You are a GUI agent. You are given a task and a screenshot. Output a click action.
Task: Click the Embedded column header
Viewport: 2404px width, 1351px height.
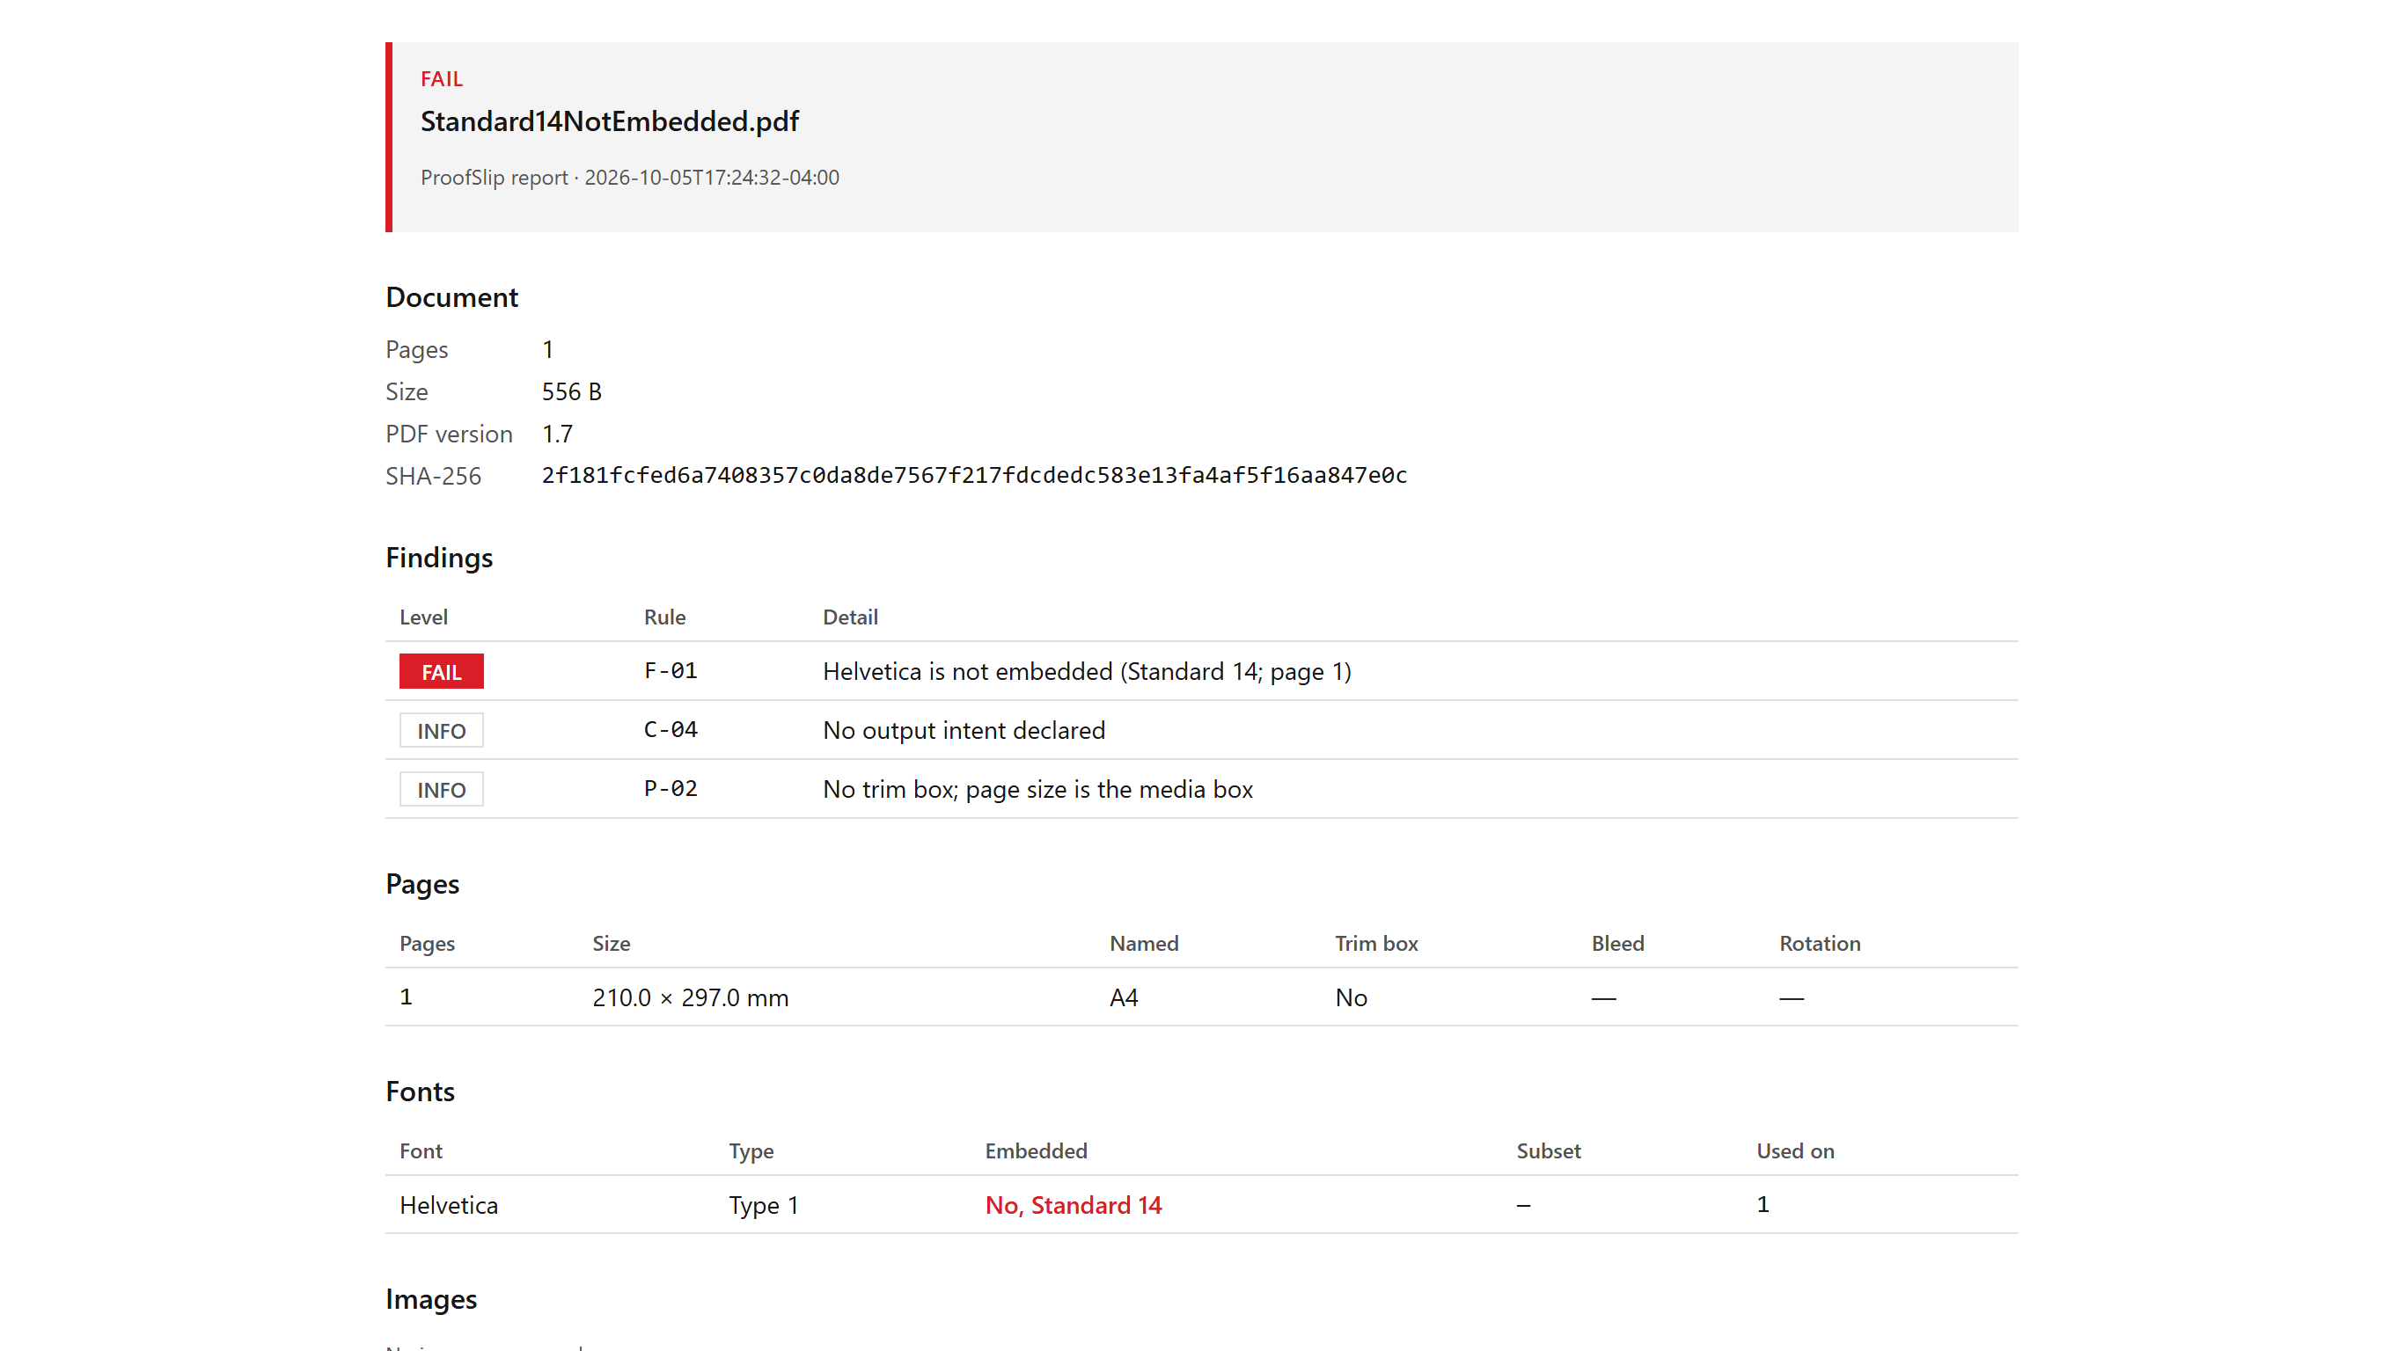(1036, 1150)
